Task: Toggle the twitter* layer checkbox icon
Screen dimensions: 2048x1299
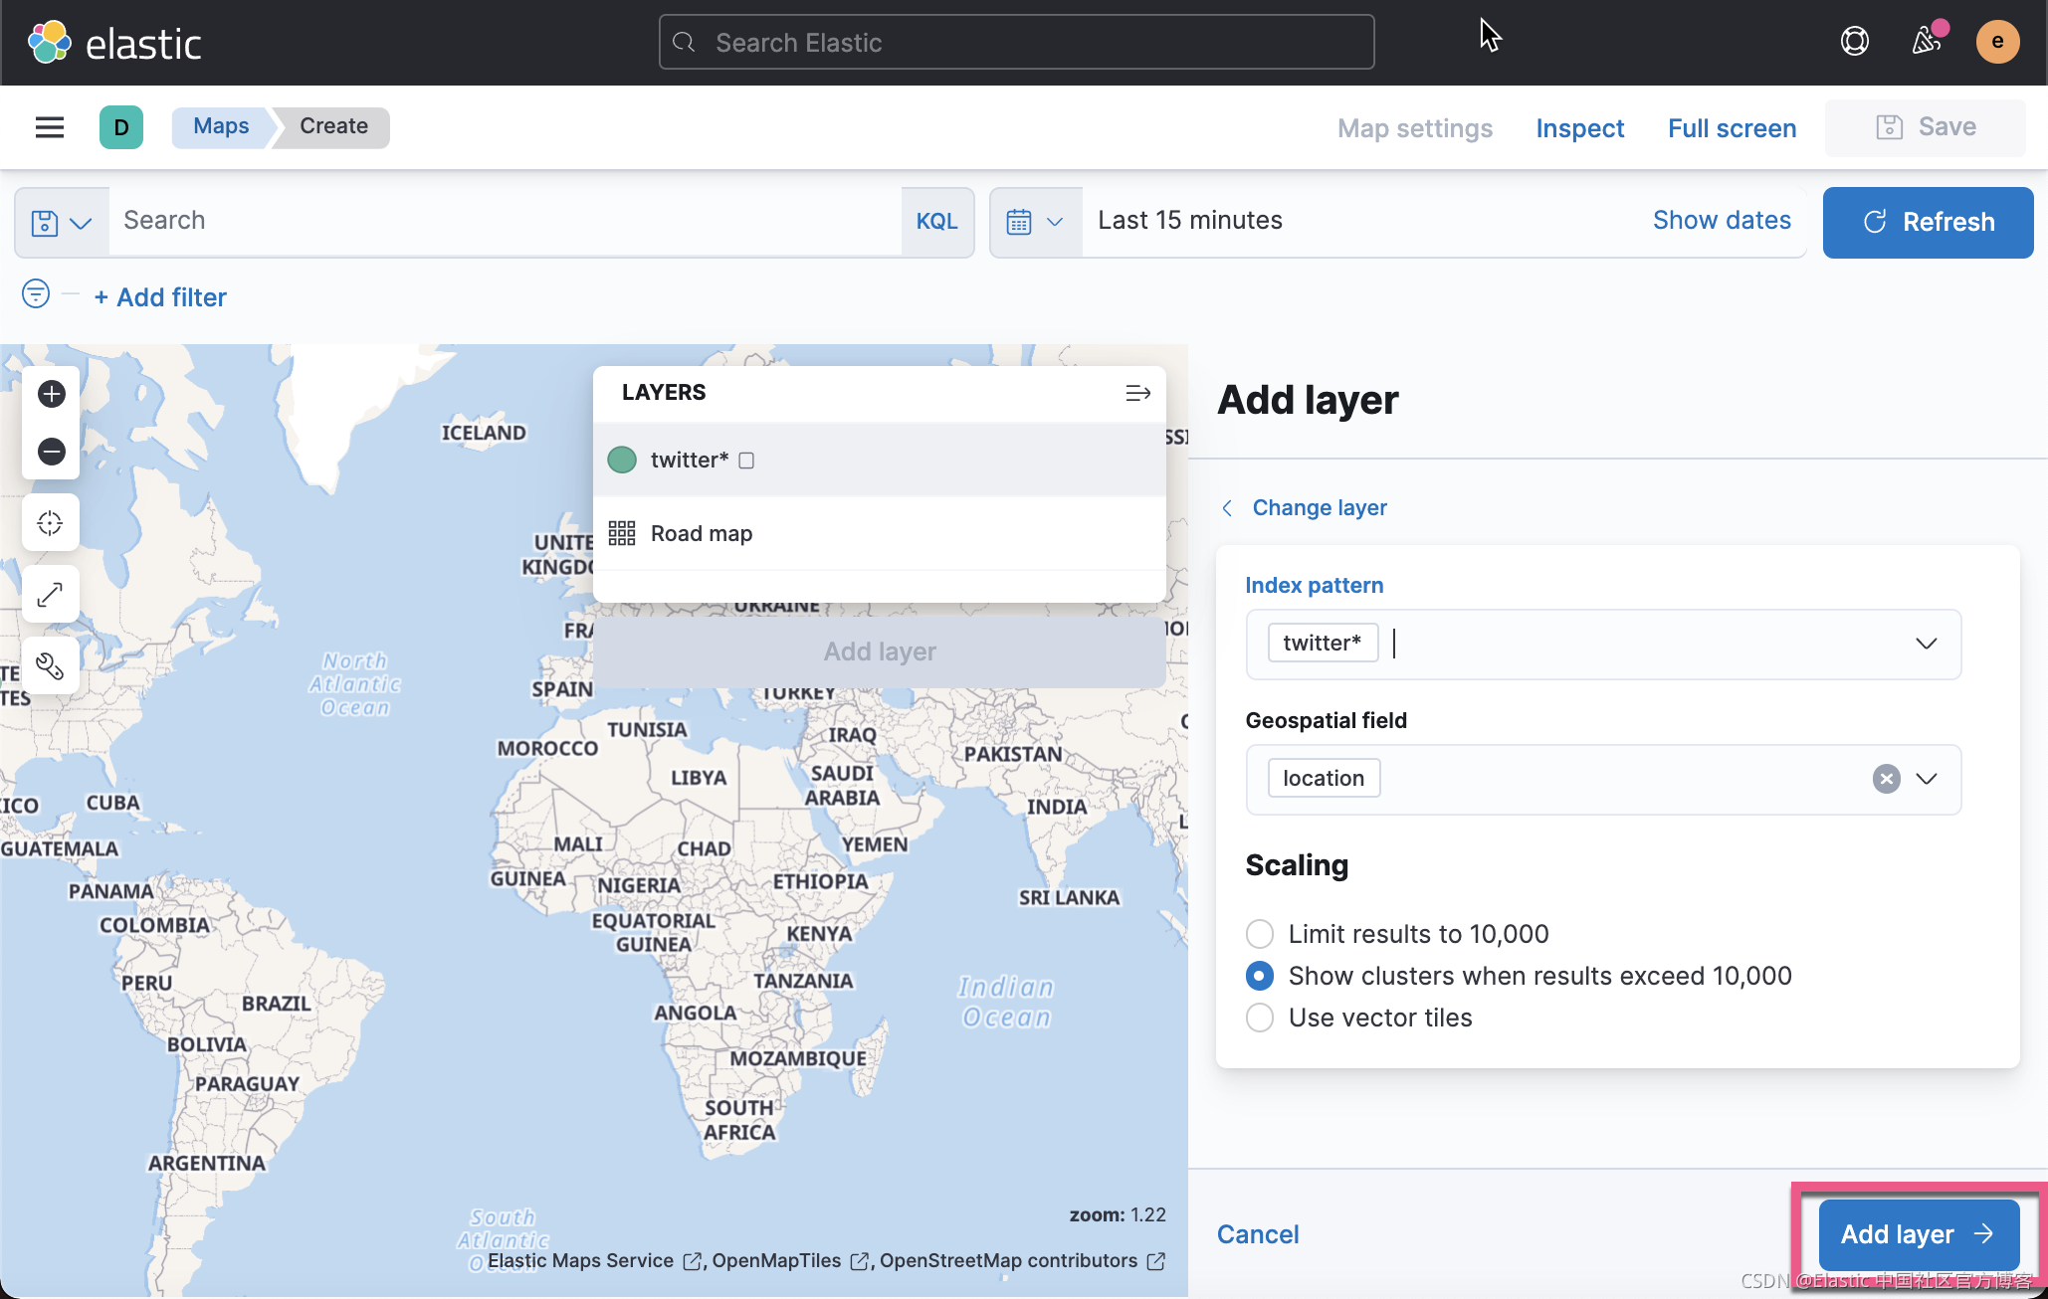Action: coord(746,461)
